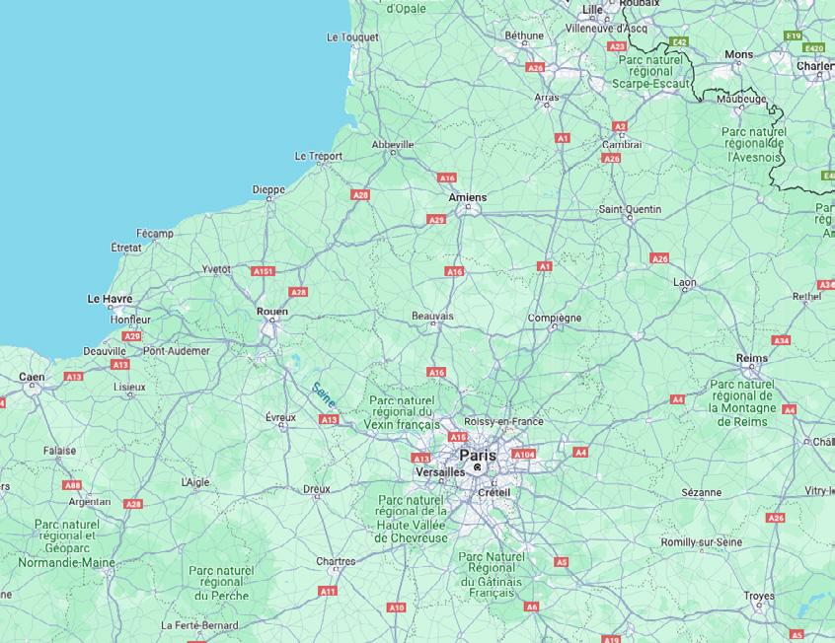835x643 pixels.
Task: Click the A88 shield near Argentan
Action: [72, 485]
